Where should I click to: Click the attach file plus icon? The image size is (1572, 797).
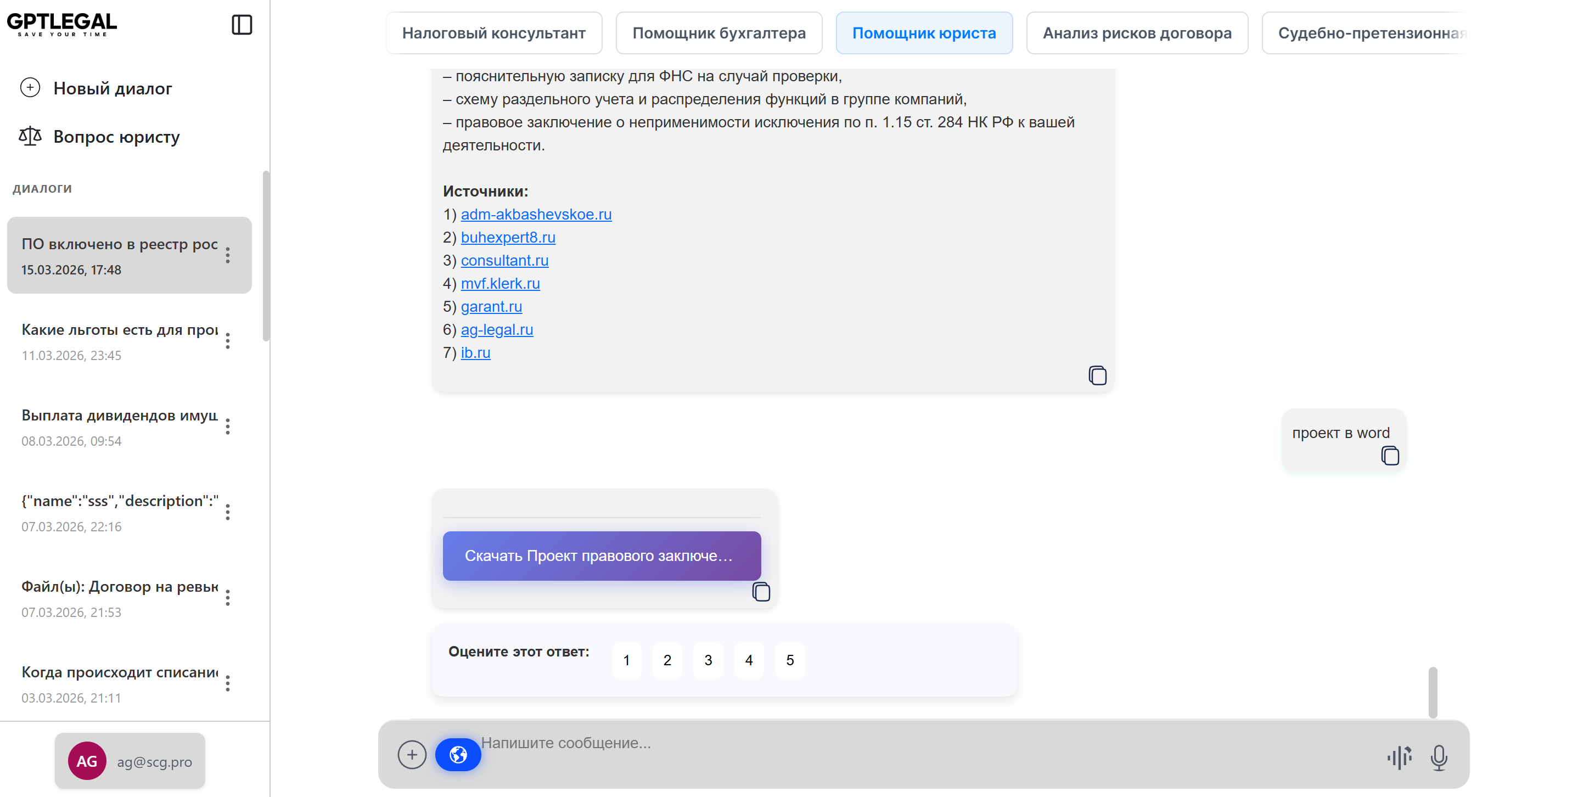pyautogui.click(x=412, y=755)
